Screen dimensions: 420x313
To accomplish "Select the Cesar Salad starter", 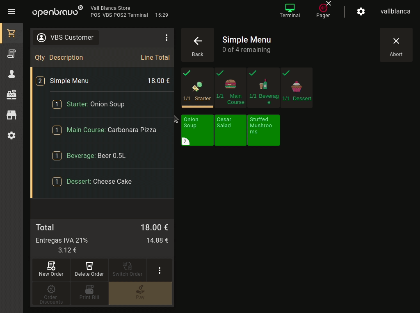I will tap(231, 130).
